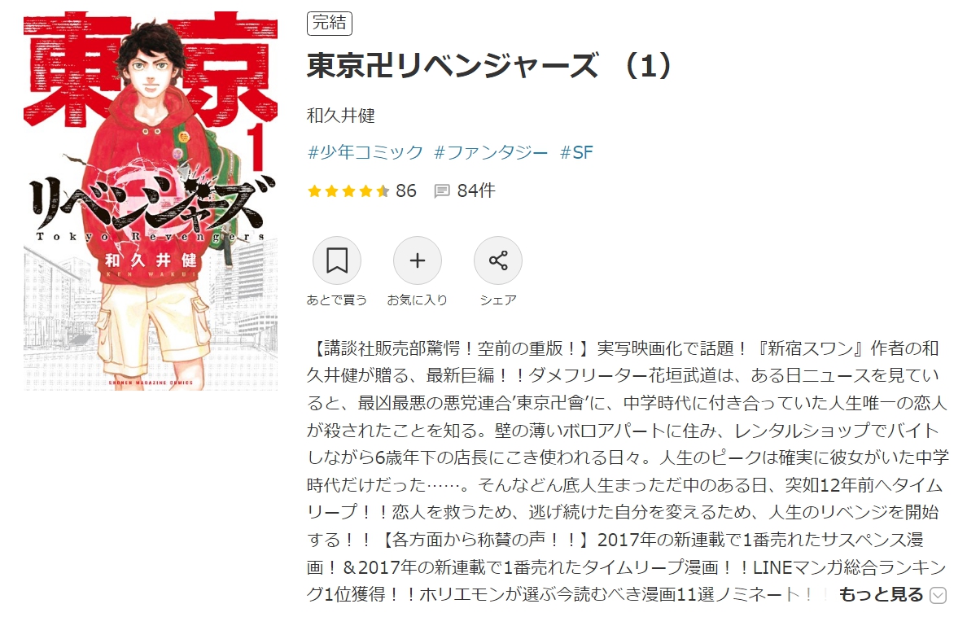The height and width of the screenshot is (617, 967).
Task: Expand description with the chevron icon
Action: click(x=938, y=595)
